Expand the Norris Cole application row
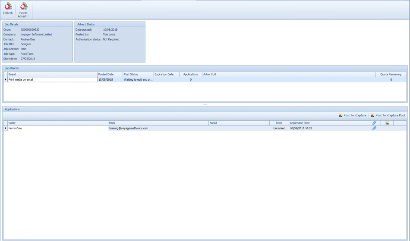 pyautogui.click(x=6, y=128)
